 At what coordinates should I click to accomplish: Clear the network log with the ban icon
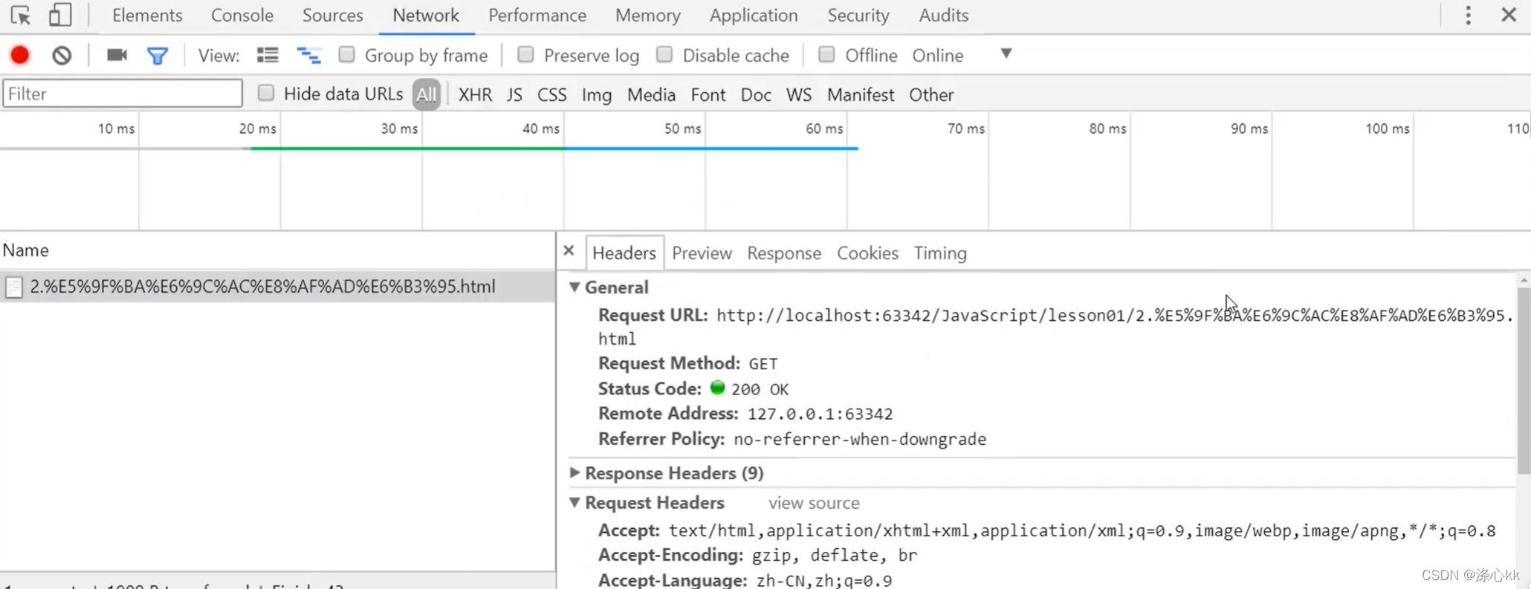(x=62, y=55)
